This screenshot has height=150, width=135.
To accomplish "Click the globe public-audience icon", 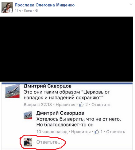I will (37, 10).
